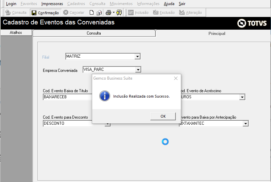Click OK in the success dialog

coord(163,116)
